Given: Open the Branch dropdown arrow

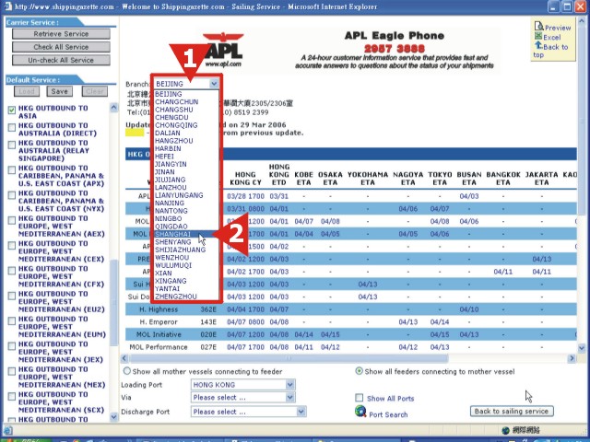Looking at the screenshot, I should coord(214,84).
